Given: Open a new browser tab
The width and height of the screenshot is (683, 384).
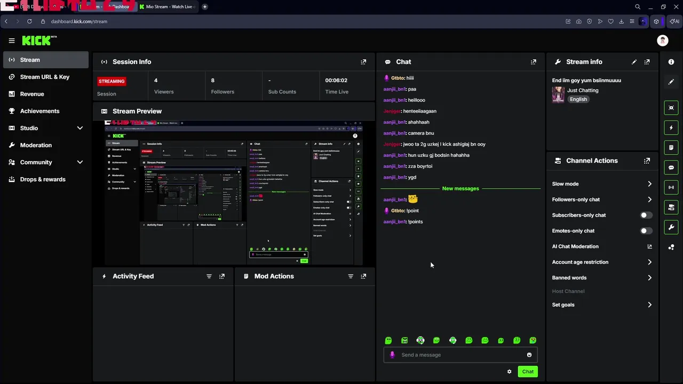Looking at the screenshot, I should tap(204, 7).
